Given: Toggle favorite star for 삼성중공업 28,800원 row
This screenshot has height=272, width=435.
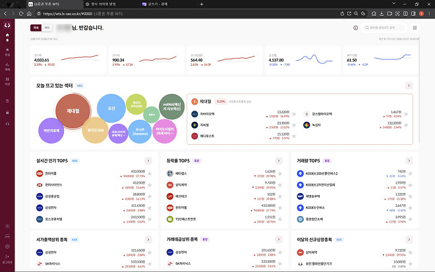Looking at the screenshot, I should pos(150,196).
